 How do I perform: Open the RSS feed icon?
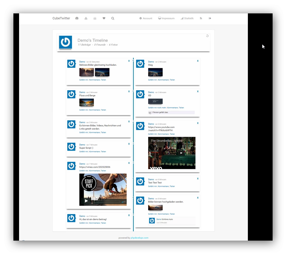click(201, 18)
